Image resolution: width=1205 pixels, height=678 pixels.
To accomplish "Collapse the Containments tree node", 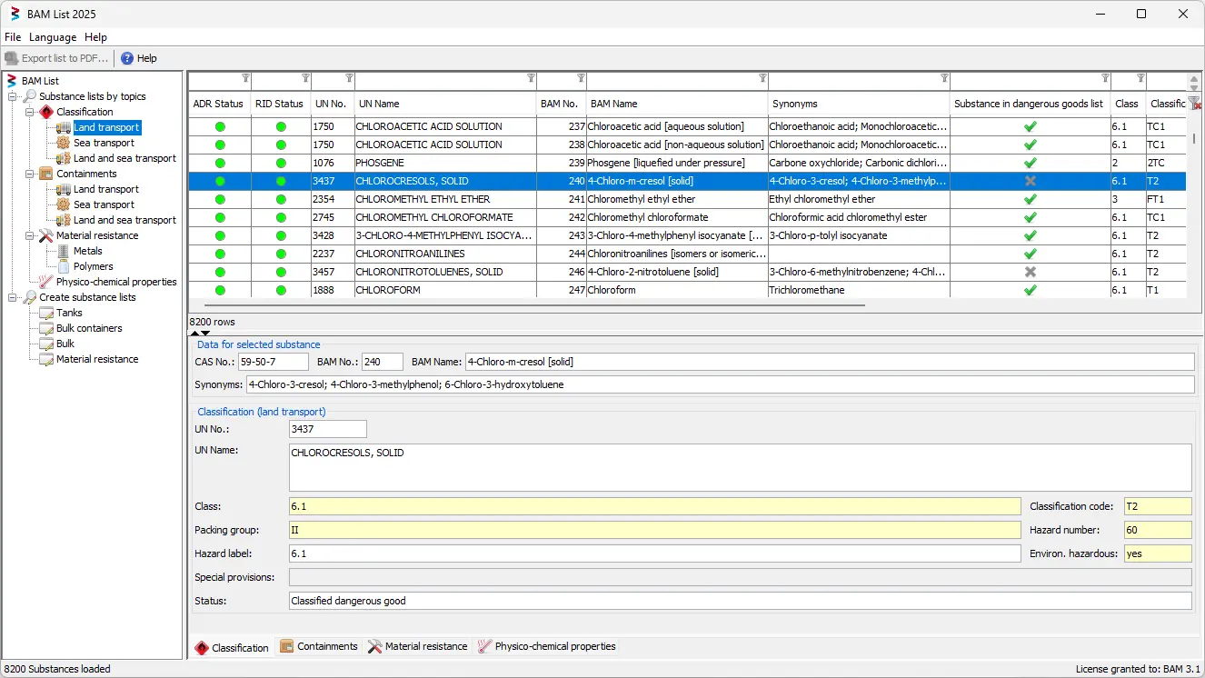I will 30,174.
